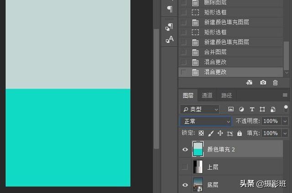The height and width of the screenshot is (193, 292).
Task: Filter layers by smart object icon
Action: click(x=273, y=109)
